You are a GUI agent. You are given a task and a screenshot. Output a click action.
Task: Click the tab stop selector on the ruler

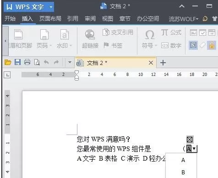[x=7, y=75]
